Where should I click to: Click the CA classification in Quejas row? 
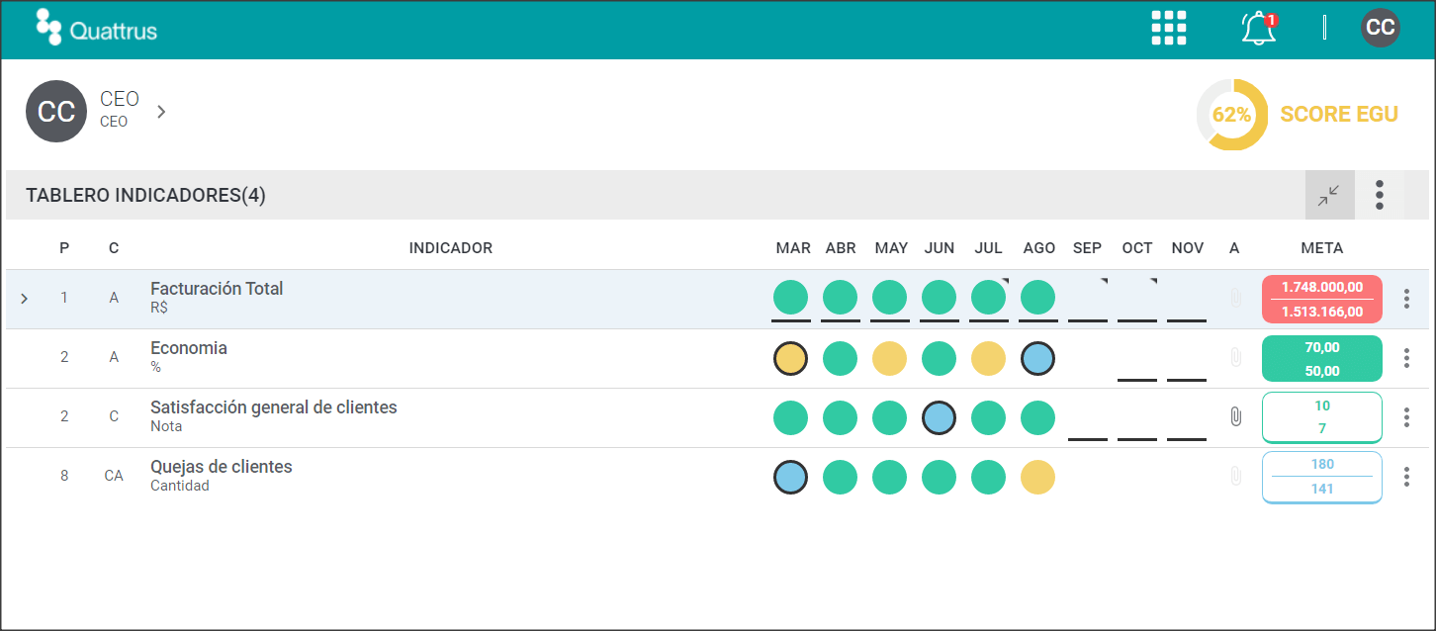114,476
